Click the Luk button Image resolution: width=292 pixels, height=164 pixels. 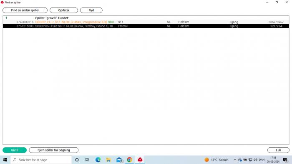coord(278,150)
